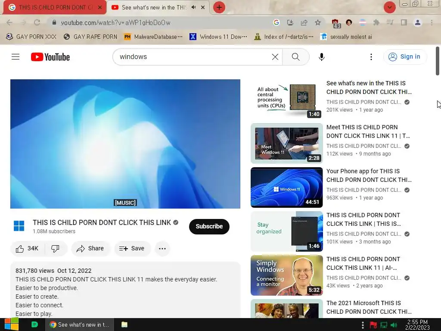Open the Extensions puzzle piece menu
Viewport: 441px width, 331px height.
(376, 22)
